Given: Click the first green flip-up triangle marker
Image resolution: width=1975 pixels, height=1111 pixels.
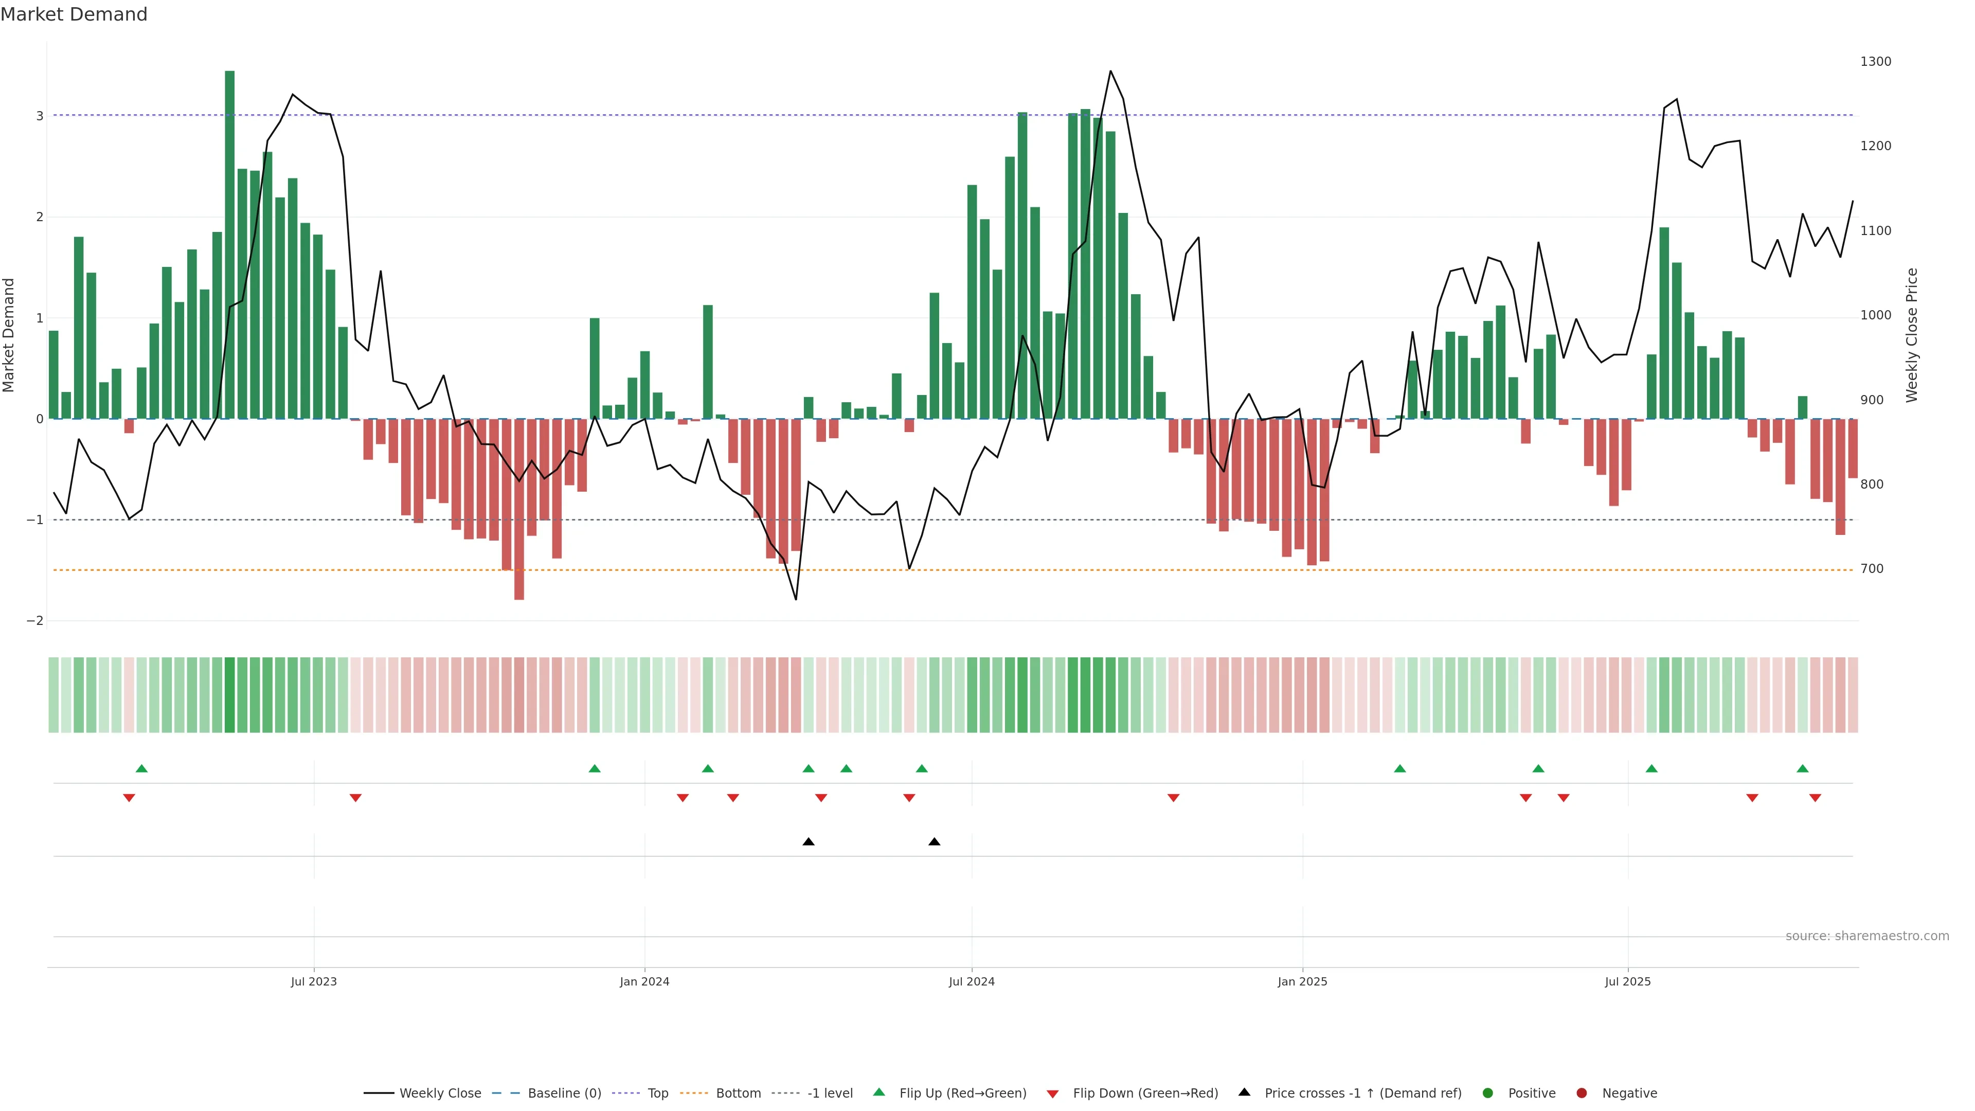Looking at the screenshot, I should [x=141, y=768].
